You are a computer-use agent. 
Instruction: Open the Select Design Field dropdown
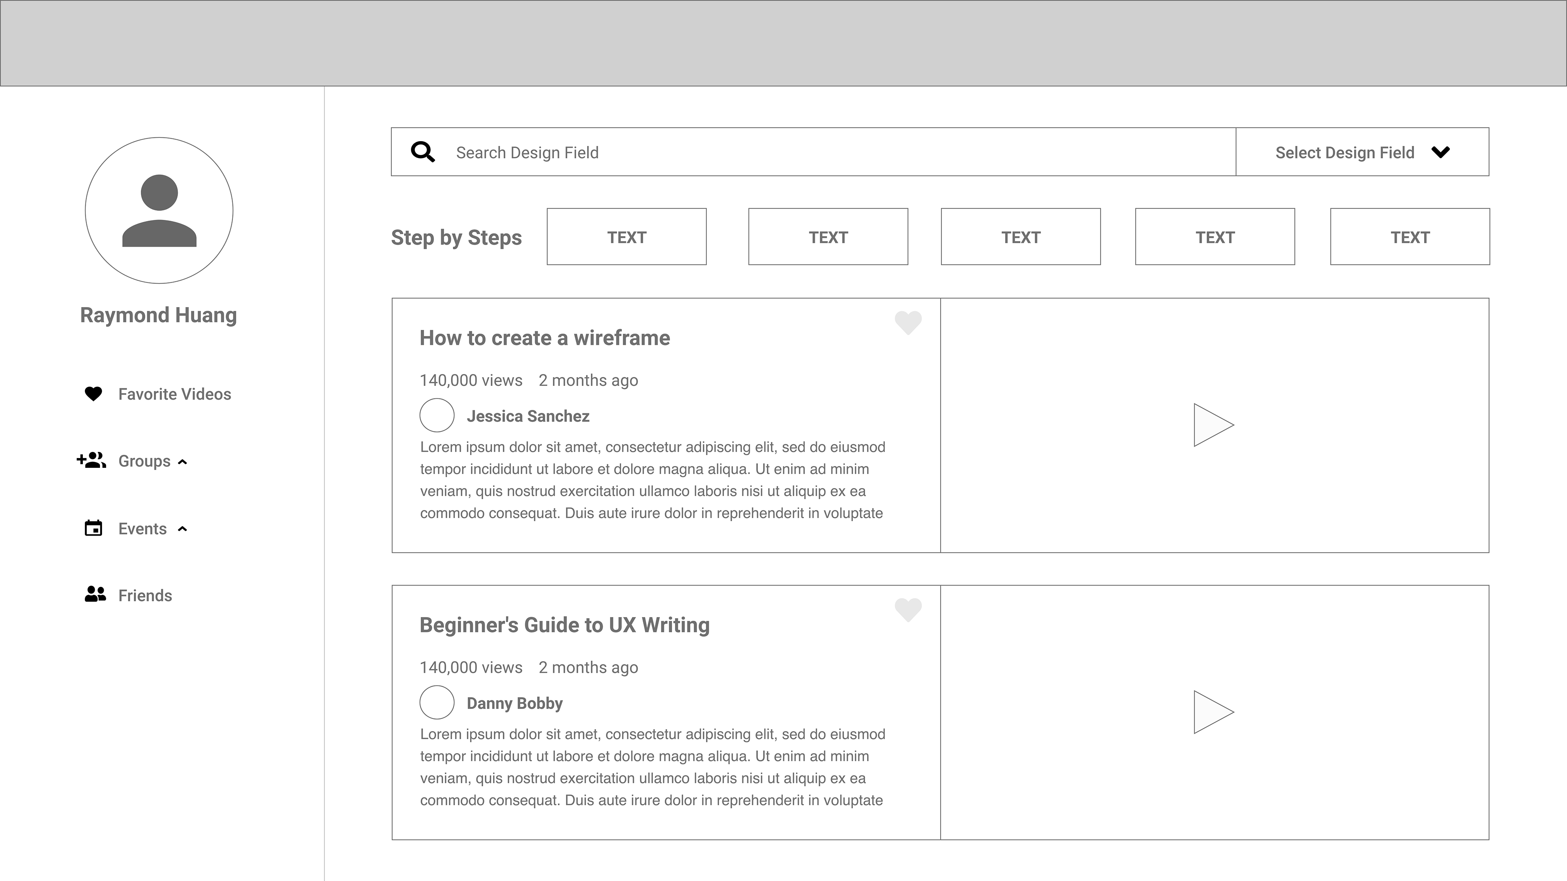click(1363, 152)
